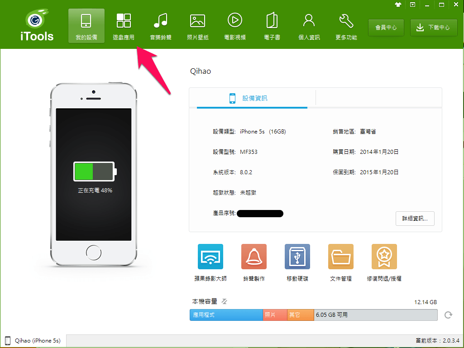Click the 6.05 GB 可用 free space segment
Image resolution: width=464 pixels, height=348 pixels.
[376, 315]
